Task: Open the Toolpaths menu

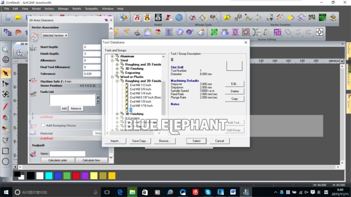Action: click(x=91, y=9)
